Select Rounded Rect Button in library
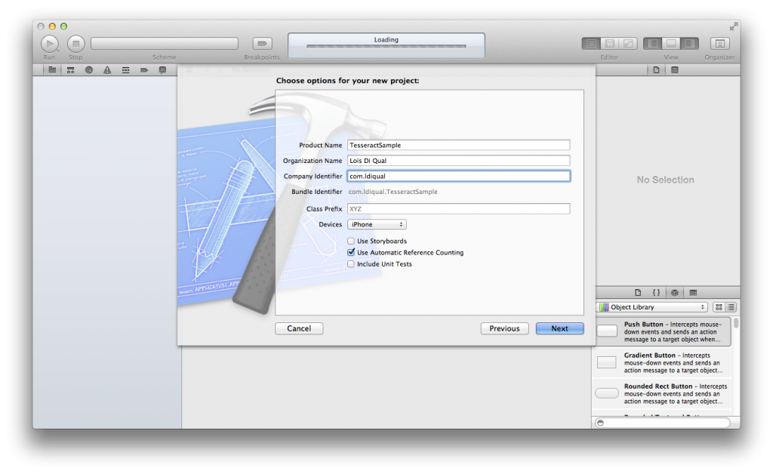 coord(661,394)
